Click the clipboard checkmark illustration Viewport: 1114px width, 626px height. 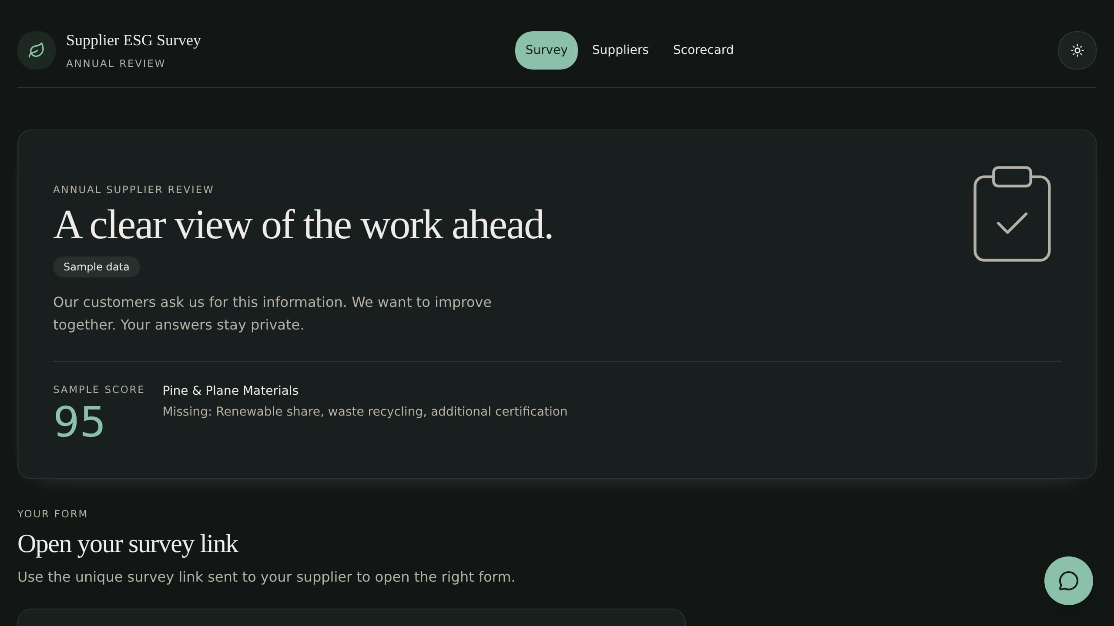pos(1012,214)
